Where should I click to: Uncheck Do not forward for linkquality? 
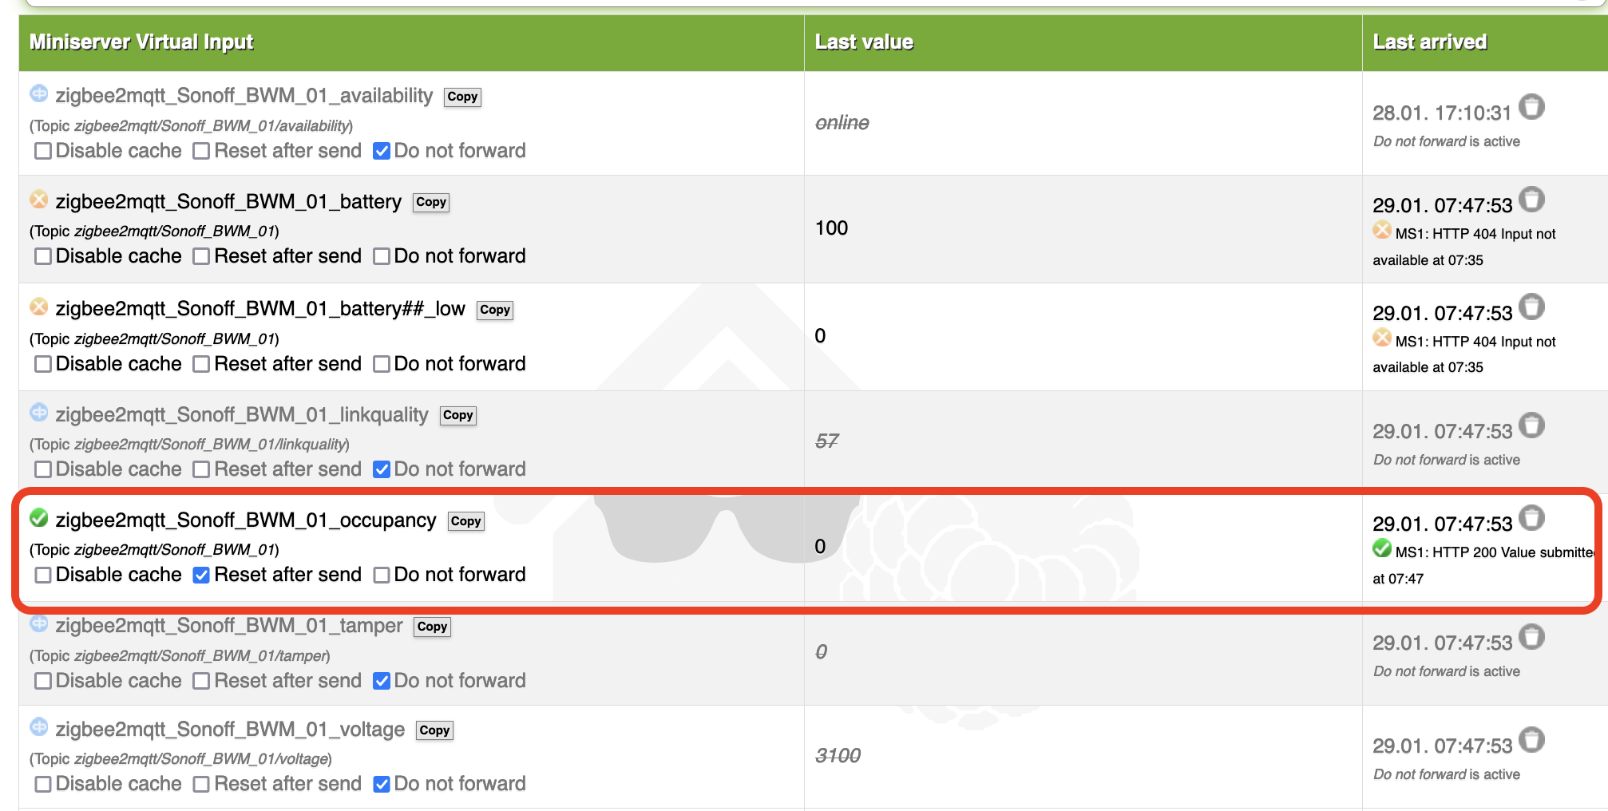coord(382,469)
